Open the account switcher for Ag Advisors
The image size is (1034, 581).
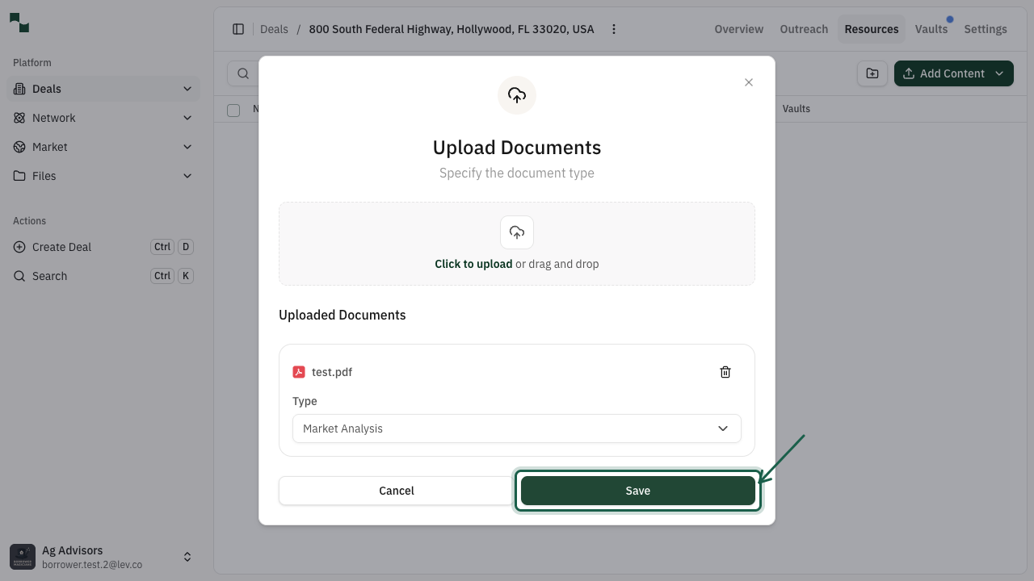pyautogui.click(x=187, y=556)
